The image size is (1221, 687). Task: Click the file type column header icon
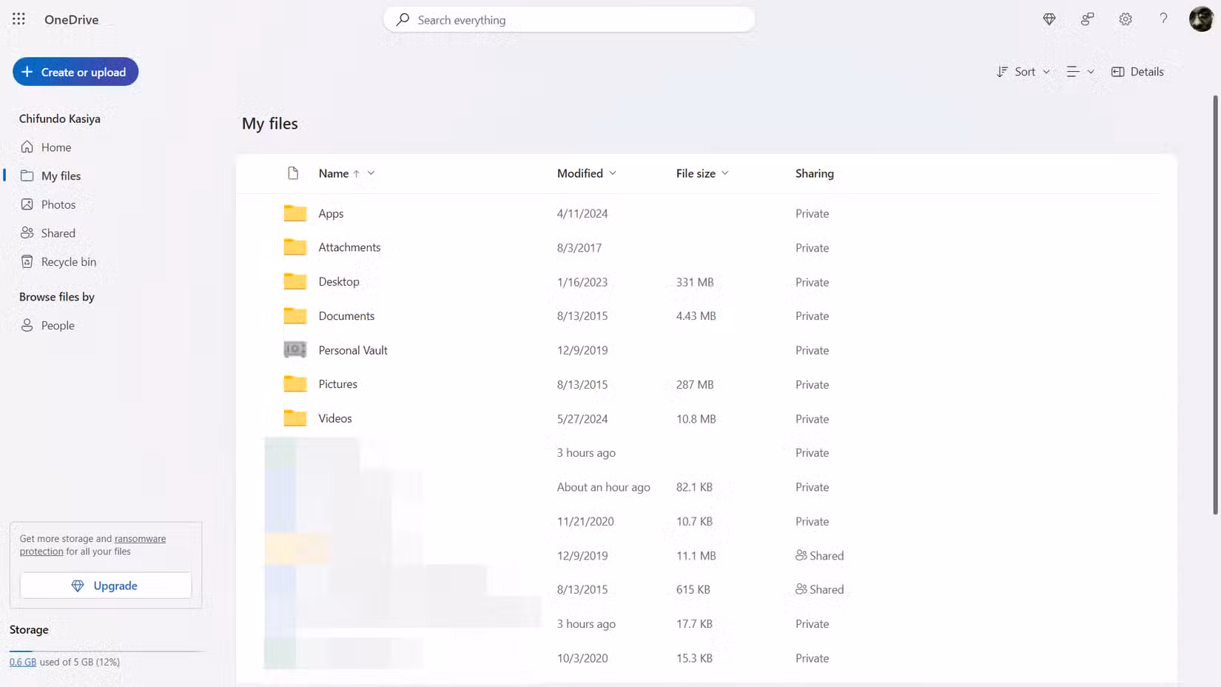(x=293, y=173)
